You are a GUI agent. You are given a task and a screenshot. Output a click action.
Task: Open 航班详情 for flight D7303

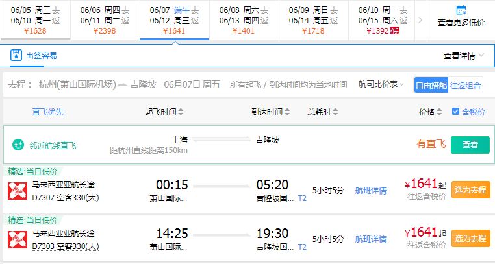(371, 239)
